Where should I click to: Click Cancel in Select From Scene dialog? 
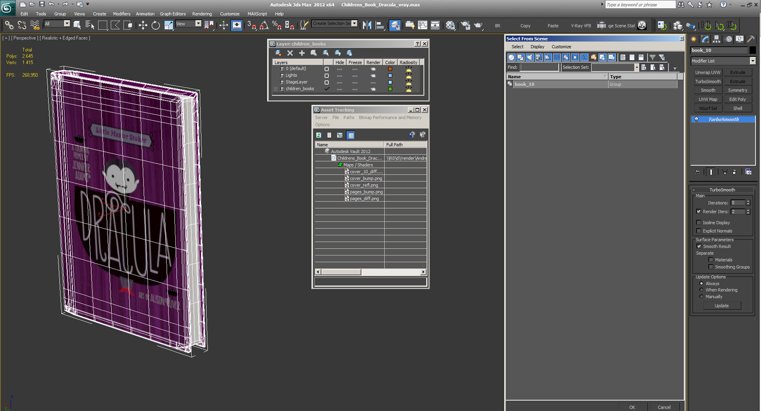point(664,407)
